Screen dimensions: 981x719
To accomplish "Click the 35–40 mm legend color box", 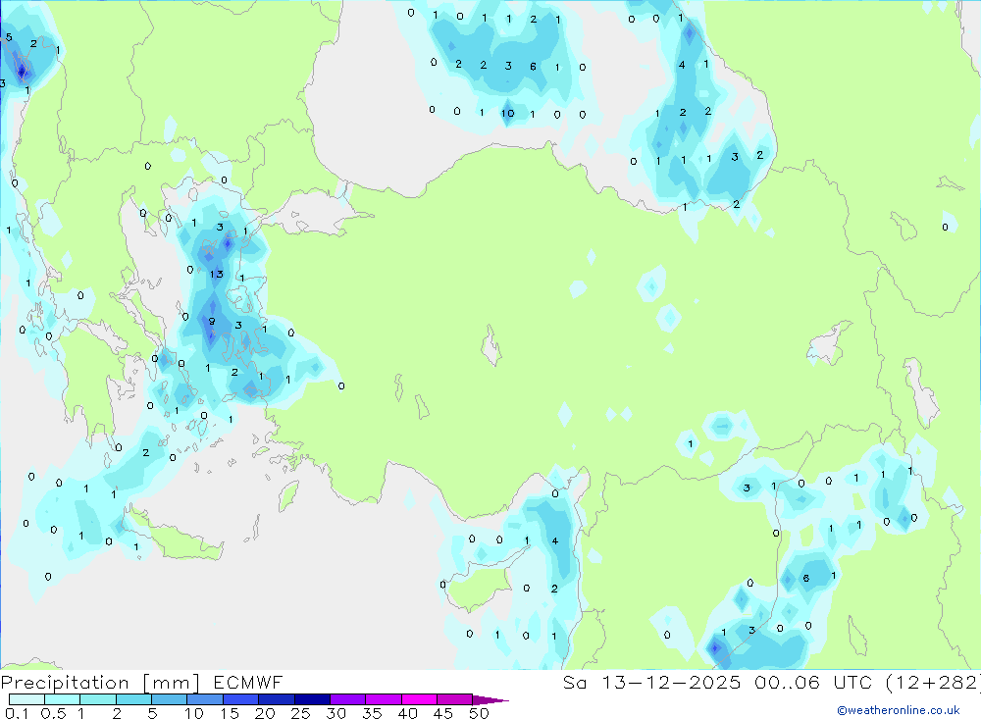I will click(x=384, y=699).
